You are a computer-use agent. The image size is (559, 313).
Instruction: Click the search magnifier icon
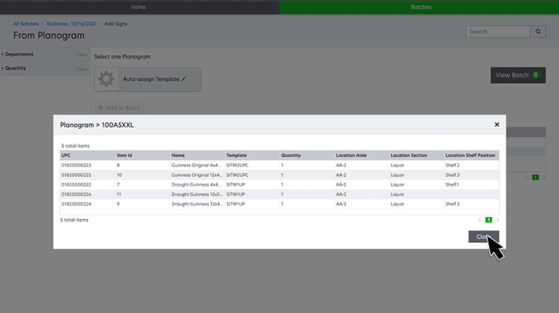(537, 32)
